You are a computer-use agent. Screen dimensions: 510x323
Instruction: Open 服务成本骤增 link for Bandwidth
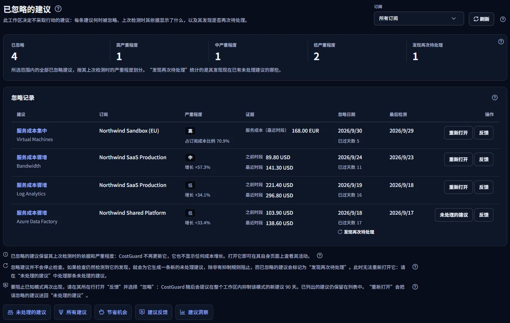(32, 158)
